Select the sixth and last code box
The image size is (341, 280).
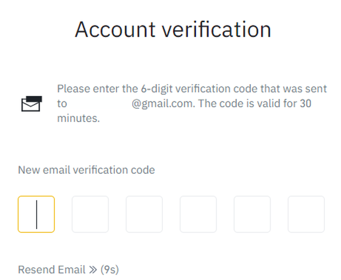306,214
